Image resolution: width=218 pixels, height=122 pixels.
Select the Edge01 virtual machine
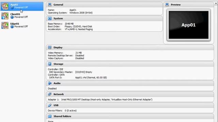[22, 25]
